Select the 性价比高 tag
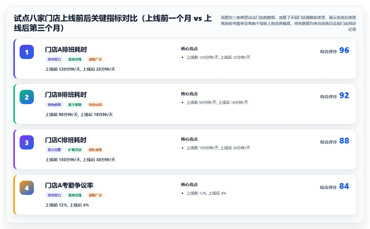The width and height of the screenshot is (370, 229). 95,105
